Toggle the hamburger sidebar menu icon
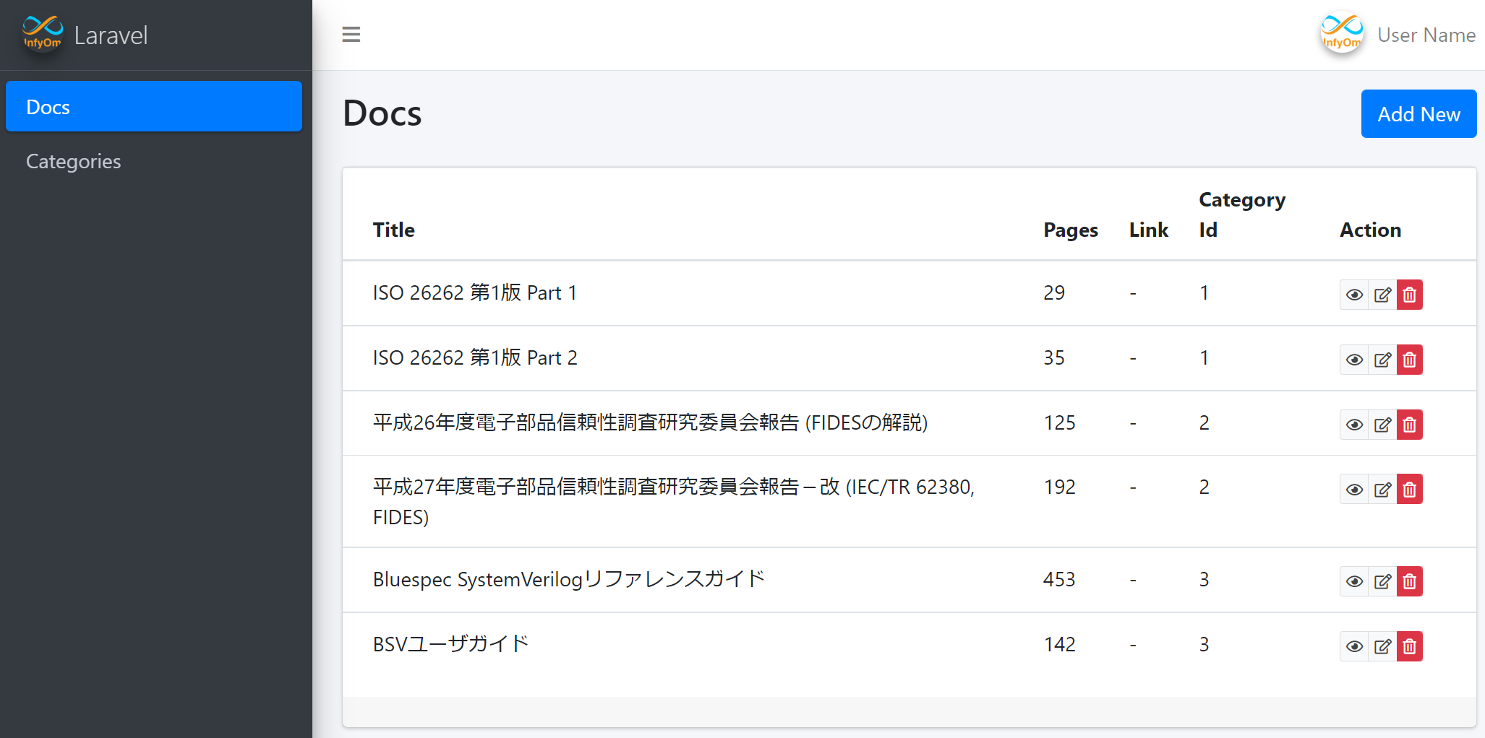 pos(351,35)
